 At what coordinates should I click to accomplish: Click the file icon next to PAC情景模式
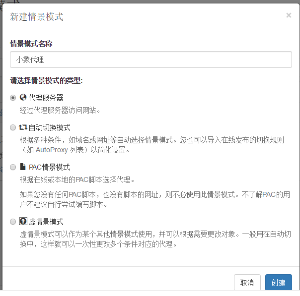[x=23, y=167]
